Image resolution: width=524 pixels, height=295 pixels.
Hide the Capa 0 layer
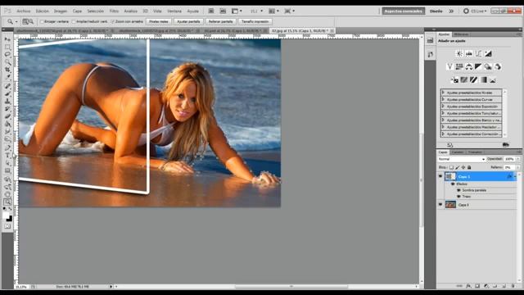[440, 204]
